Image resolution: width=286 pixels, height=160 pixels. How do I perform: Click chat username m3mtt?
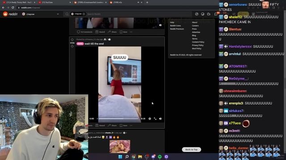point(234,131)
